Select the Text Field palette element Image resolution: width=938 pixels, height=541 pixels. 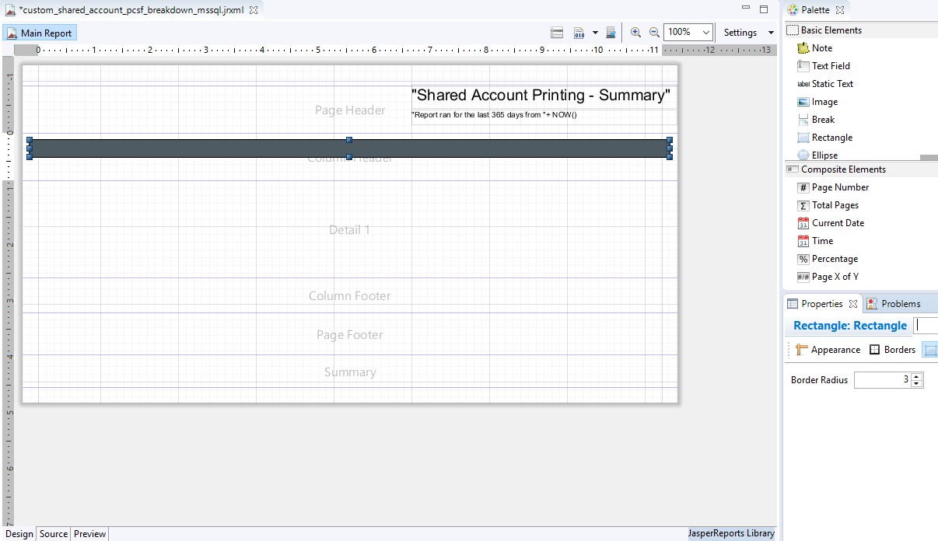tap(824, 66)
